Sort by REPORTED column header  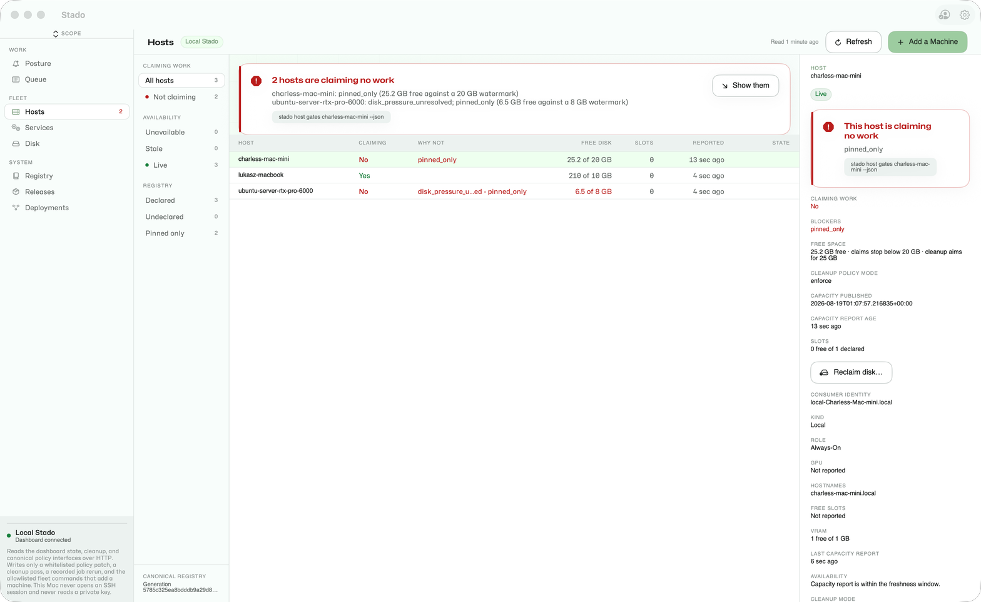tap(708, 143)
